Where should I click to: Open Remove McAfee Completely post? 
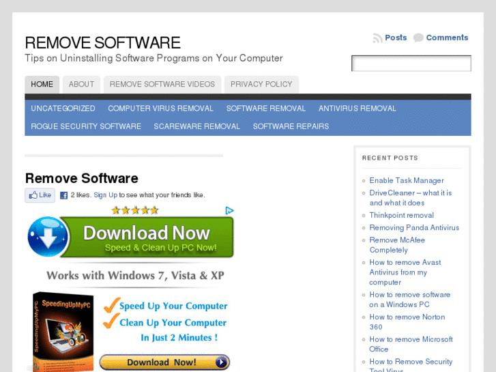397,245
